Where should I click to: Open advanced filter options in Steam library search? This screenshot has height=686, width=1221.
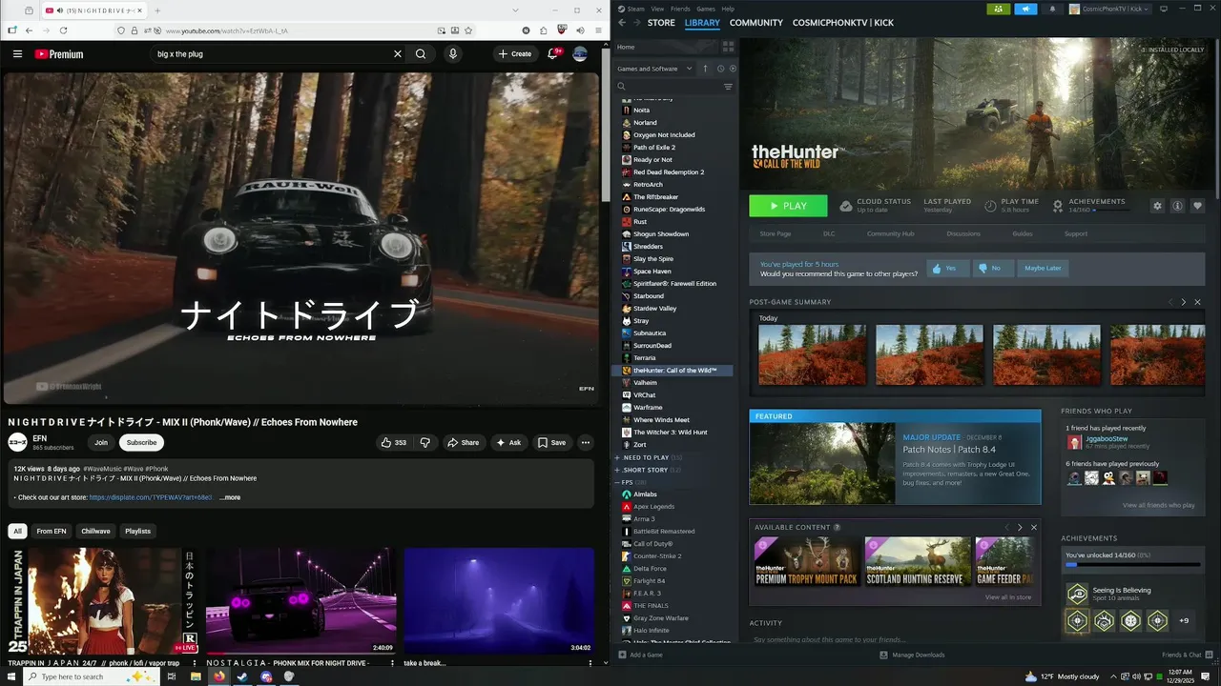[728, 87]
